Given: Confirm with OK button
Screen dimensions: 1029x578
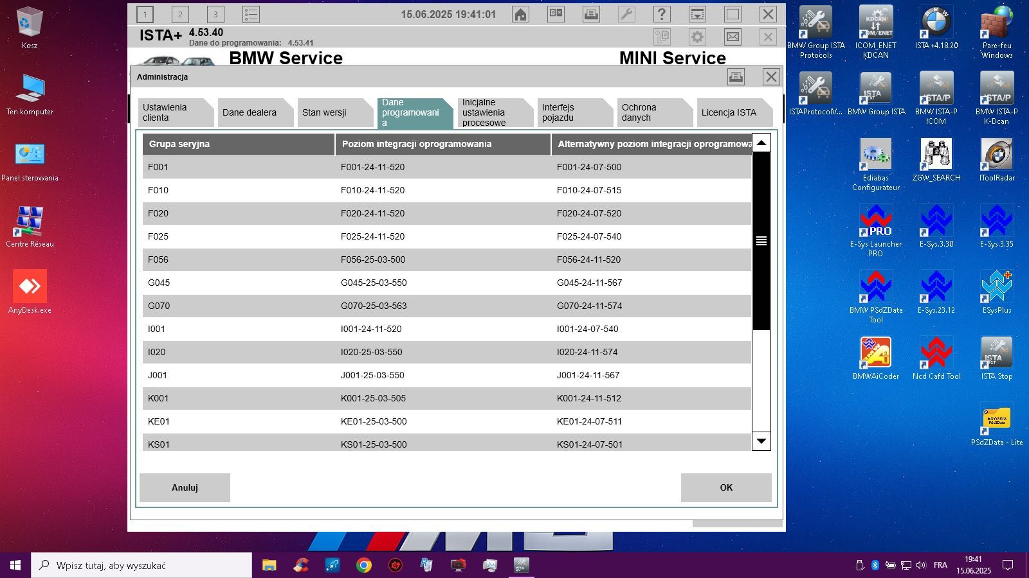Looking at the screenshot, I should pyautogui.click(x=726, y=487).
